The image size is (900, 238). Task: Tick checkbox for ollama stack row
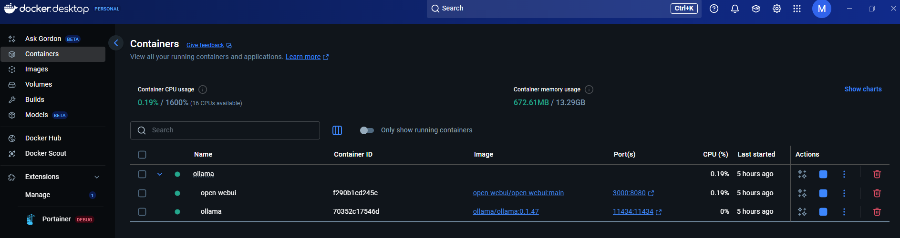pos(142,174)
